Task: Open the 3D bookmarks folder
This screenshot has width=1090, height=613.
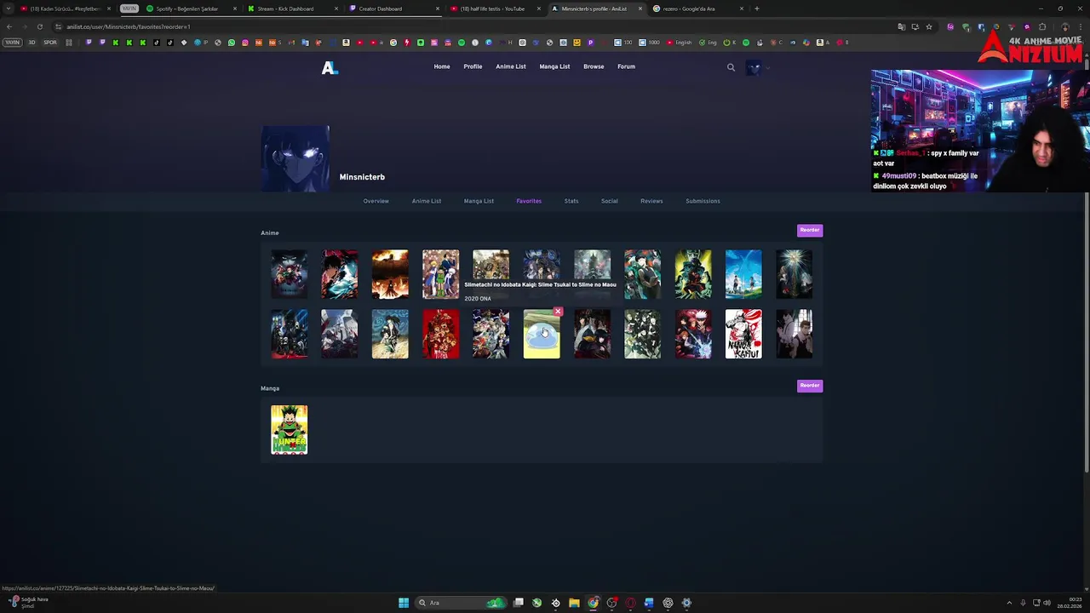Action: click(32, 43)
